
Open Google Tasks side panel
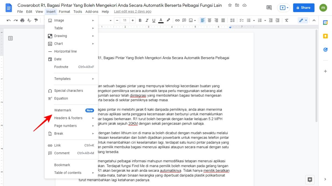[325, 50]
